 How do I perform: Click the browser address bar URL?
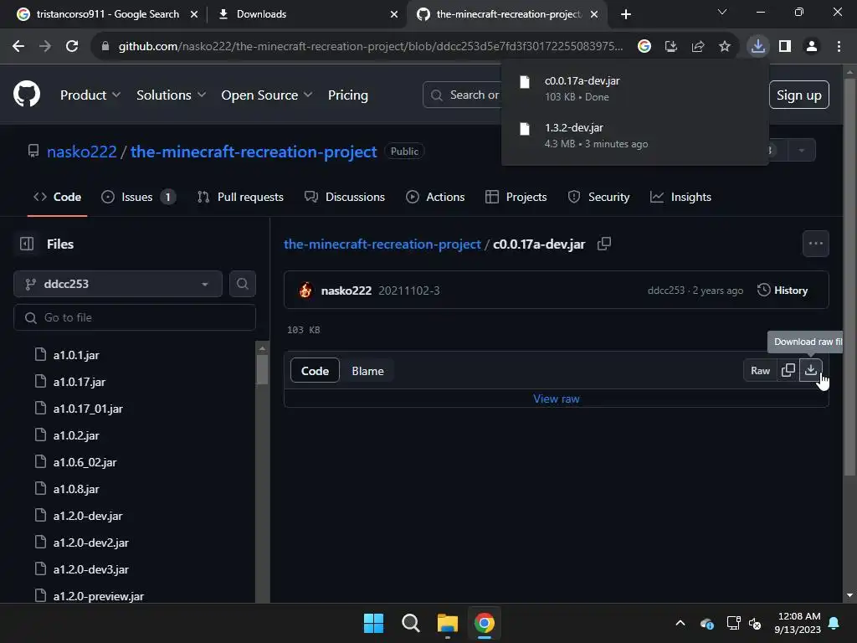(370, 47)
